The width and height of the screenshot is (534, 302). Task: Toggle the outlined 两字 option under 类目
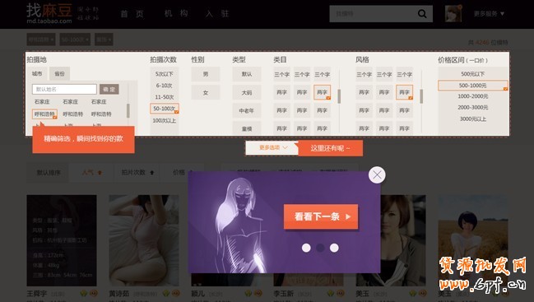(x=323, y=92)
